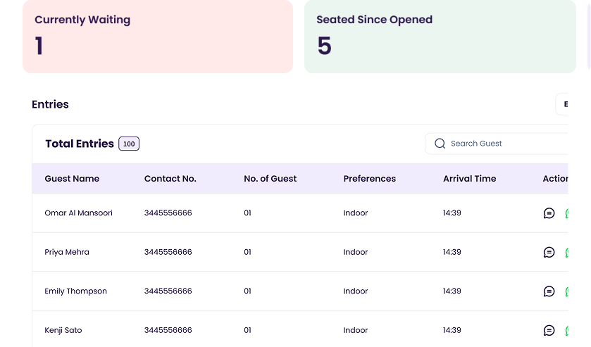Click the Arrival Time column header

click(x=469, y=179)
